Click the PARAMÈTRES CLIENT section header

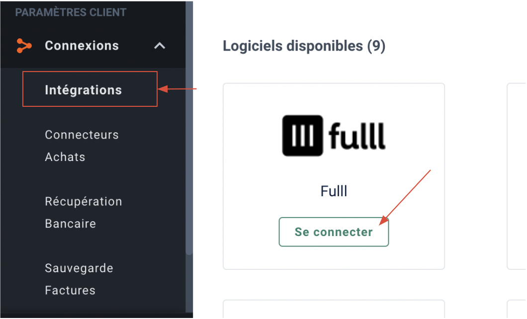tap(71, 12)
